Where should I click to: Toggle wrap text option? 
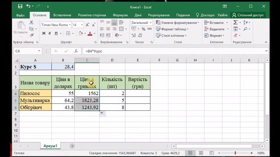[121, 22]
